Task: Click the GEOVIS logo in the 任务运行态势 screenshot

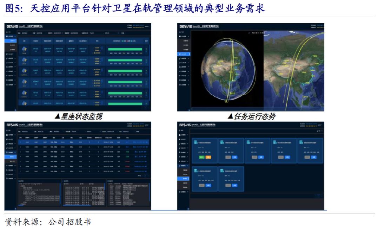Action: tap(185, 26)
